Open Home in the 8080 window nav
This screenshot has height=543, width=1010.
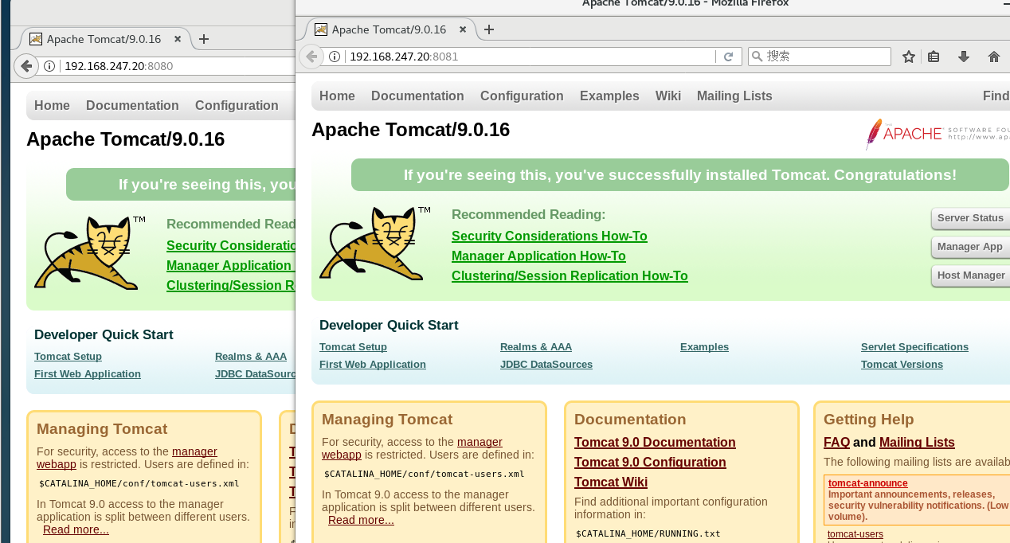(x=52, y=105)
